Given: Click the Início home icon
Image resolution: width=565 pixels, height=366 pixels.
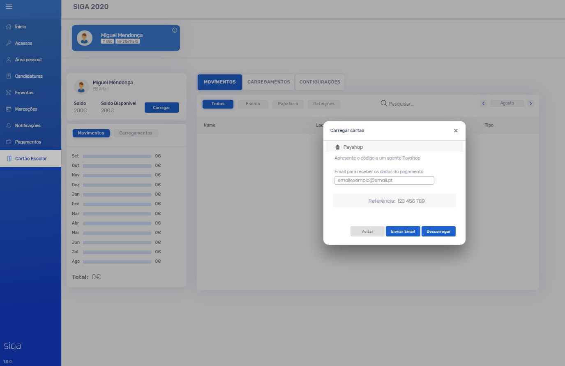Looking at the screenshot, I should (x=9, y=27).
